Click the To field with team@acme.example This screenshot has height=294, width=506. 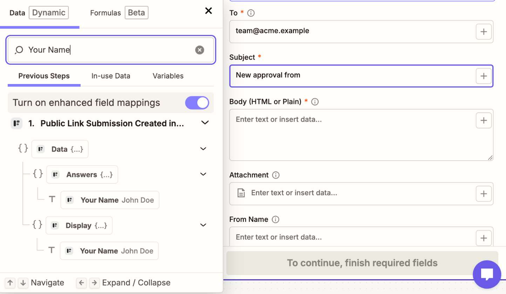[361, 31]
